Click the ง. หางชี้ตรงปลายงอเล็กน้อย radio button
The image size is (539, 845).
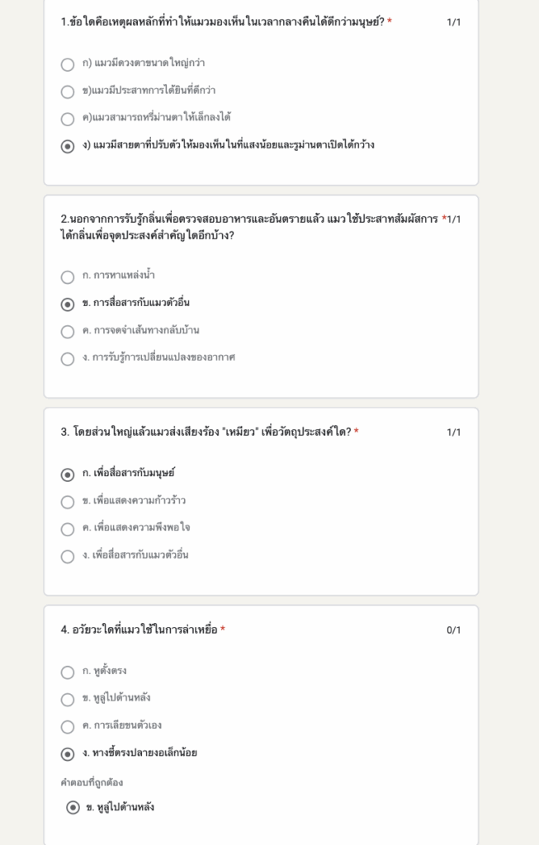[x=68, y=754]
